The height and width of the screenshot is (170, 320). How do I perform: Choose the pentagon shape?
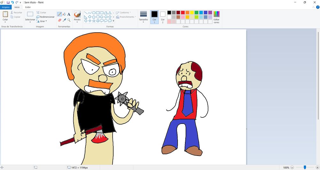tap(94, 17)
